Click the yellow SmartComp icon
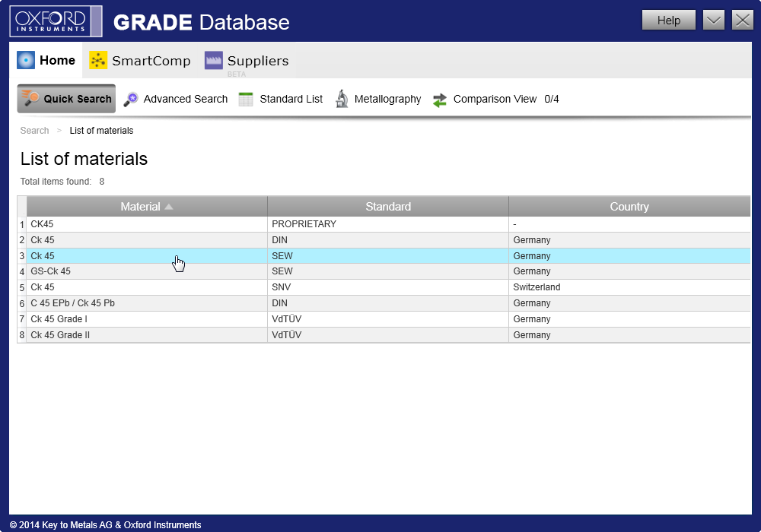Image resolution: width=761 pixels, height=532 pixels. [x=98, y=60]
